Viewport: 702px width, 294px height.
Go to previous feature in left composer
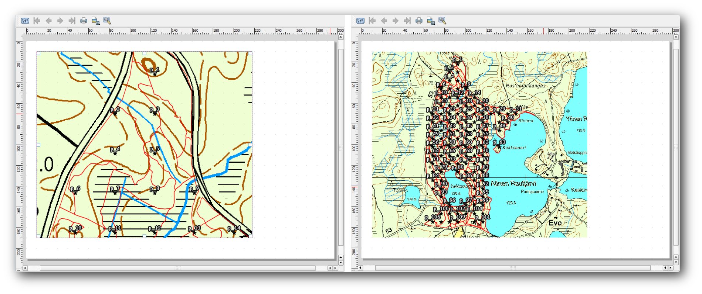(x=48, y=21)
